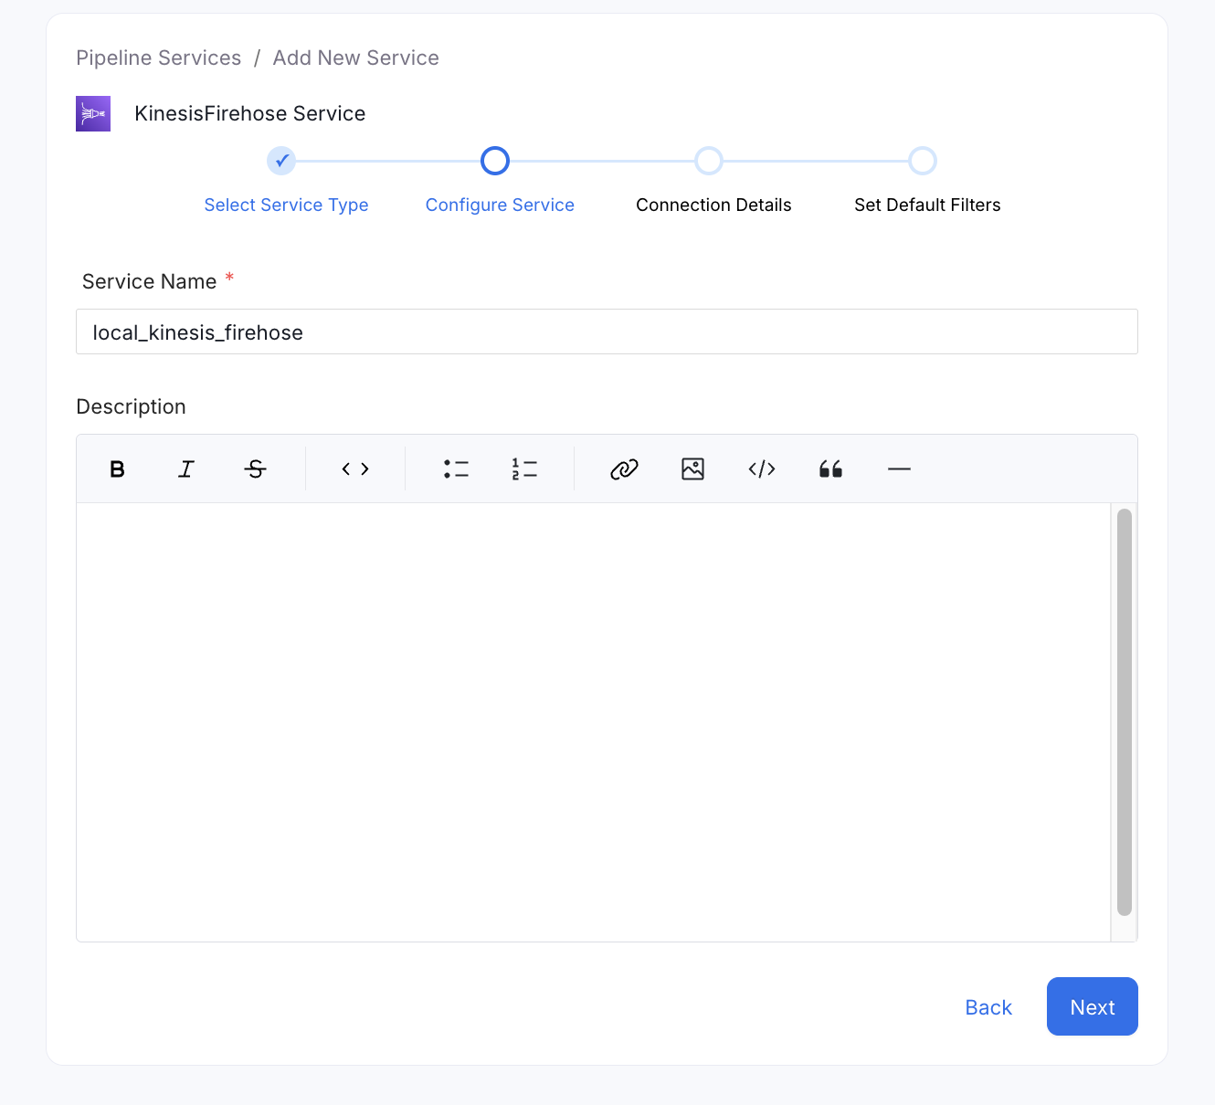Insert an image into the description
This screenshot has height=1105, width=1215.
point(692,468)
